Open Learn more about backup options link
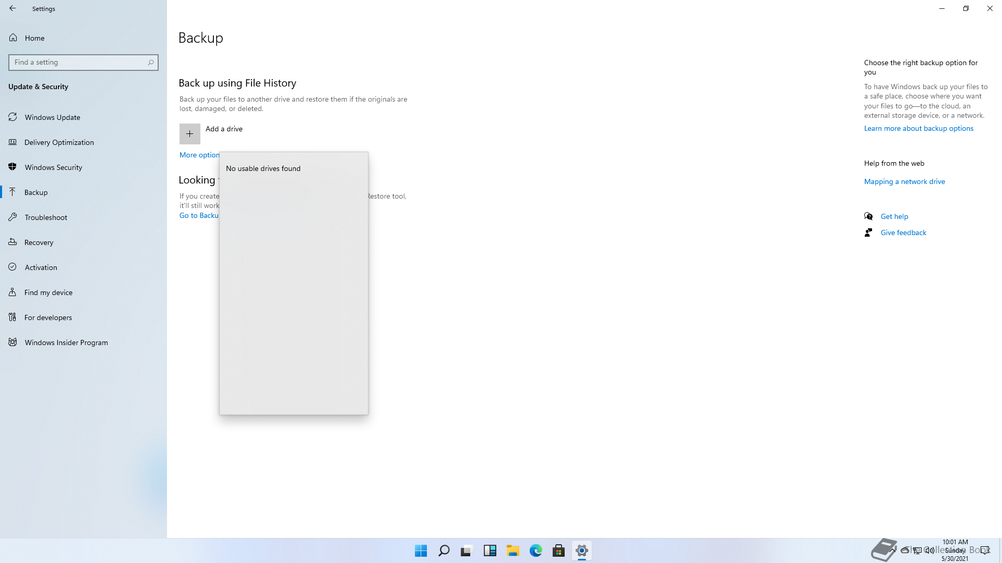 918,128
